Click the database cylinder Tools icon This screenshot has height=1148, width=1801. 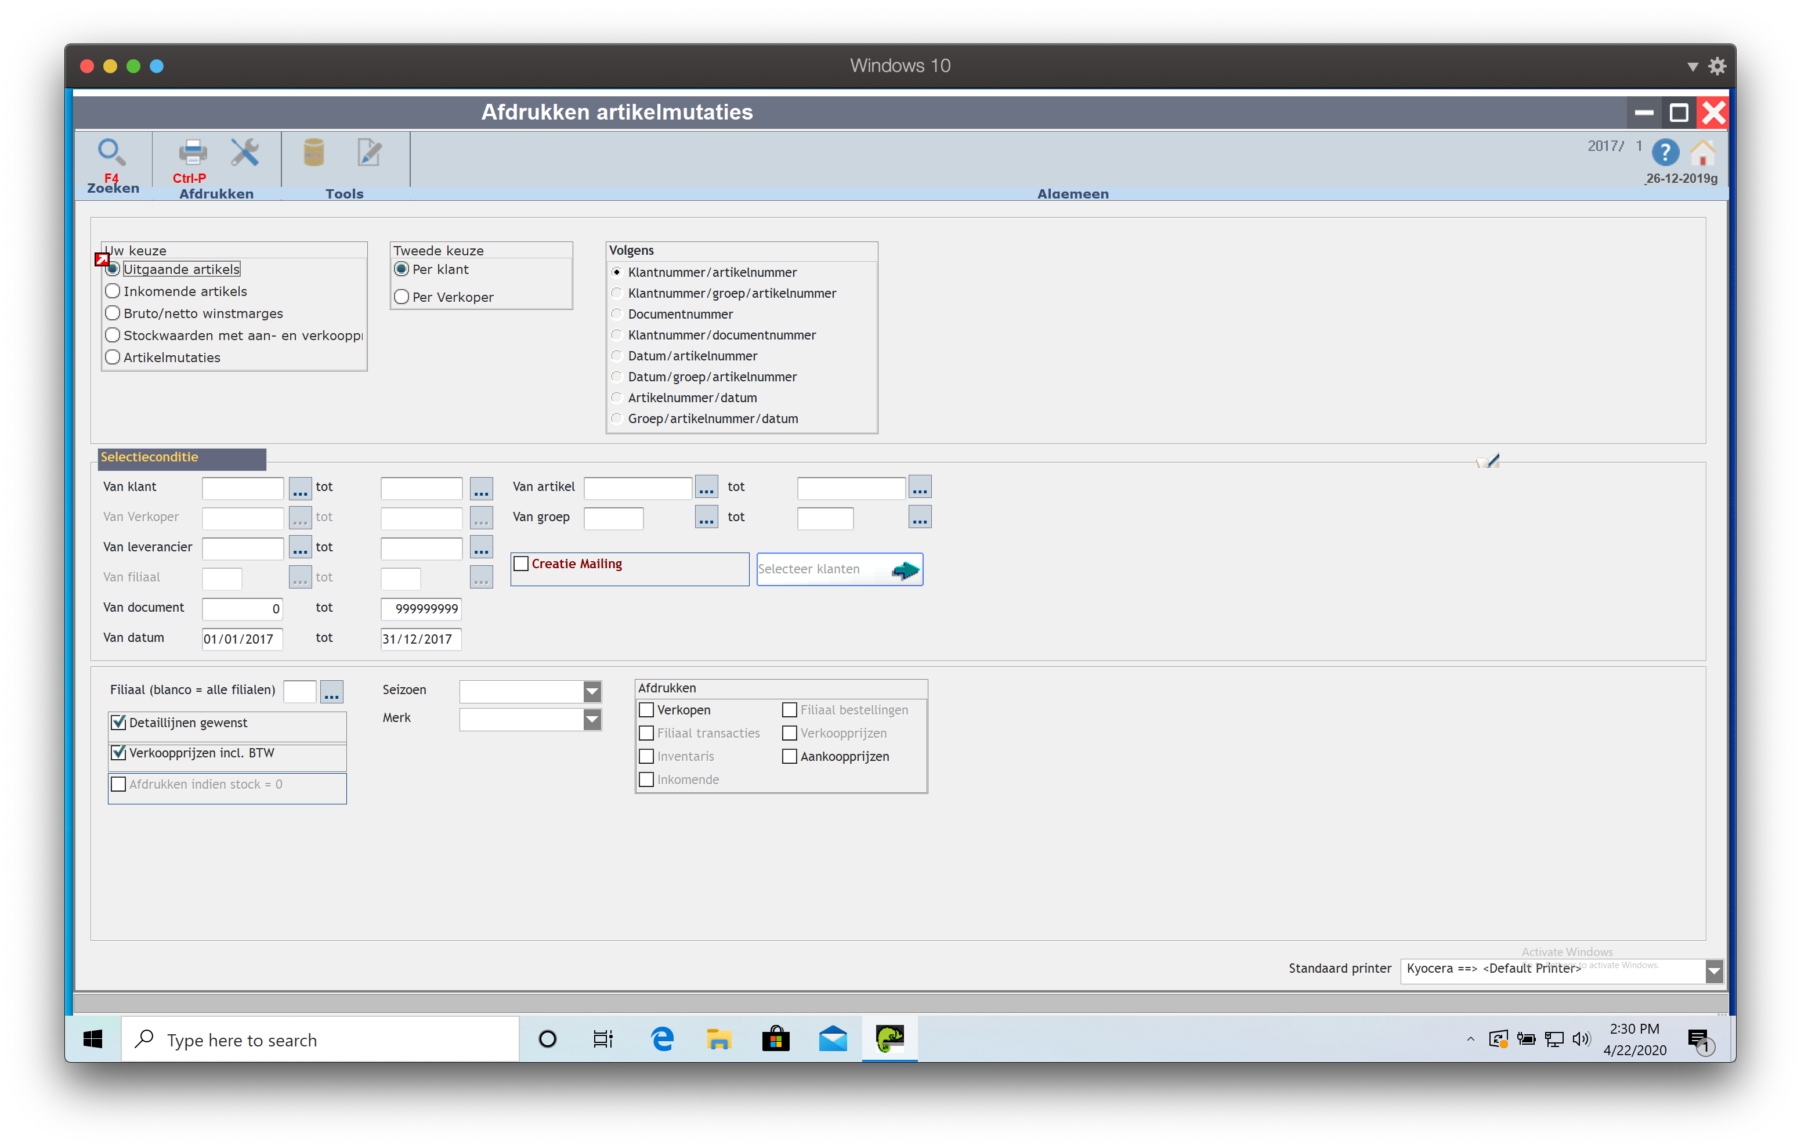(x=313, y=153)
